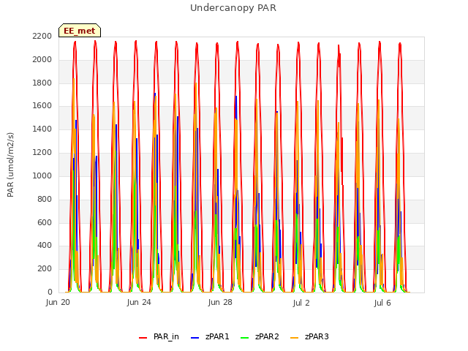Viewport: 468px width, 351px height.
Task: Click the 0 y-axis tick label
Action: [x=50, y=292]
